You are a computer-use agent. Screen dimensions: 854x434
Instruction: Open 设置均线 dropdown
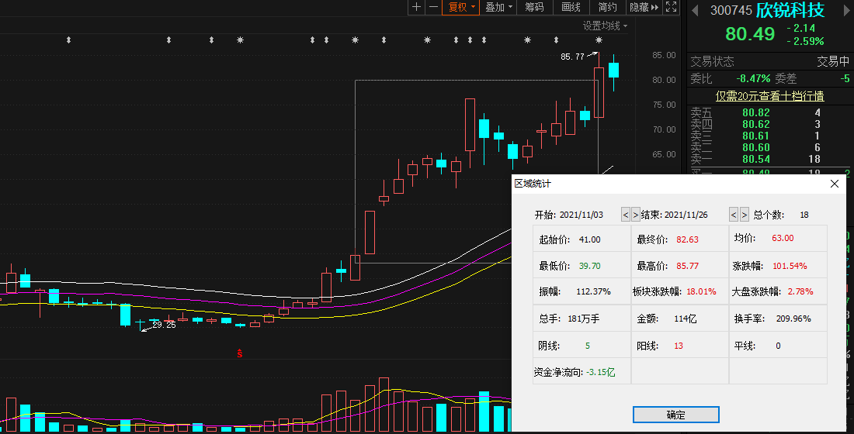click(606, 26)
